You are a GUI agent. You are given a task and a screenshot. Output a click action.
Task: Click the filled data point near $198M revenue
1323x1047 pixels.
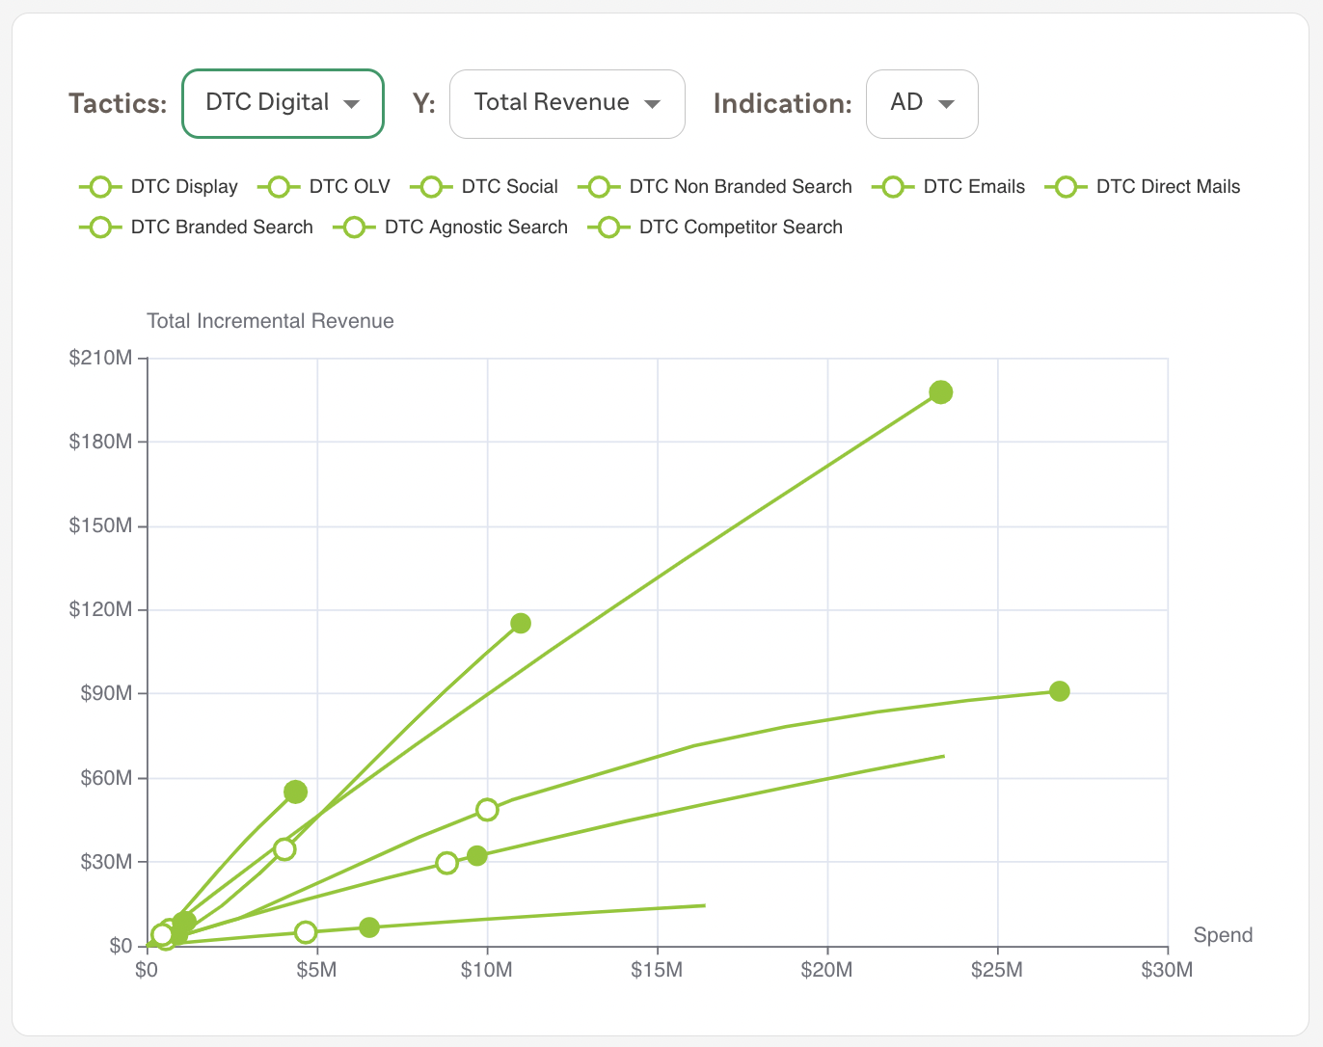[x=941, y=392]
